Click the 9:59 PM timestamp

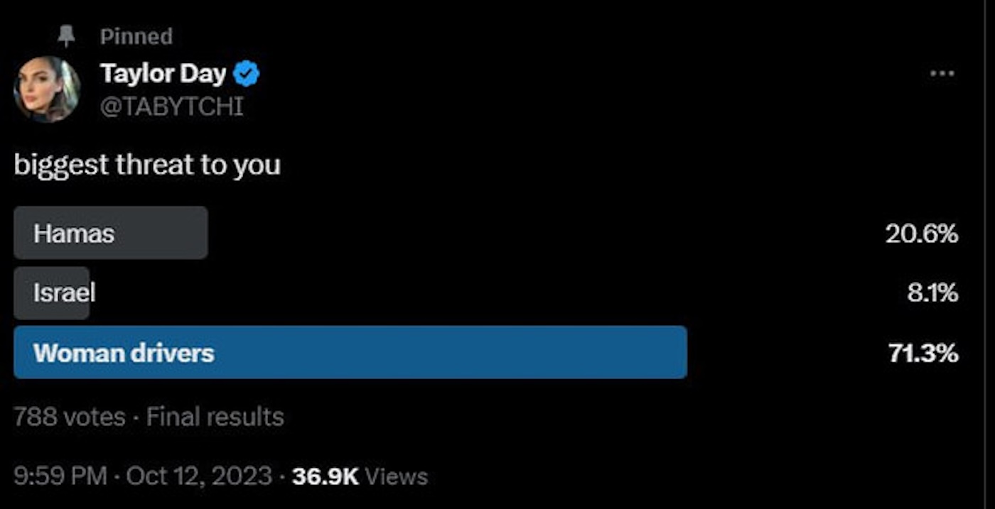60,476
